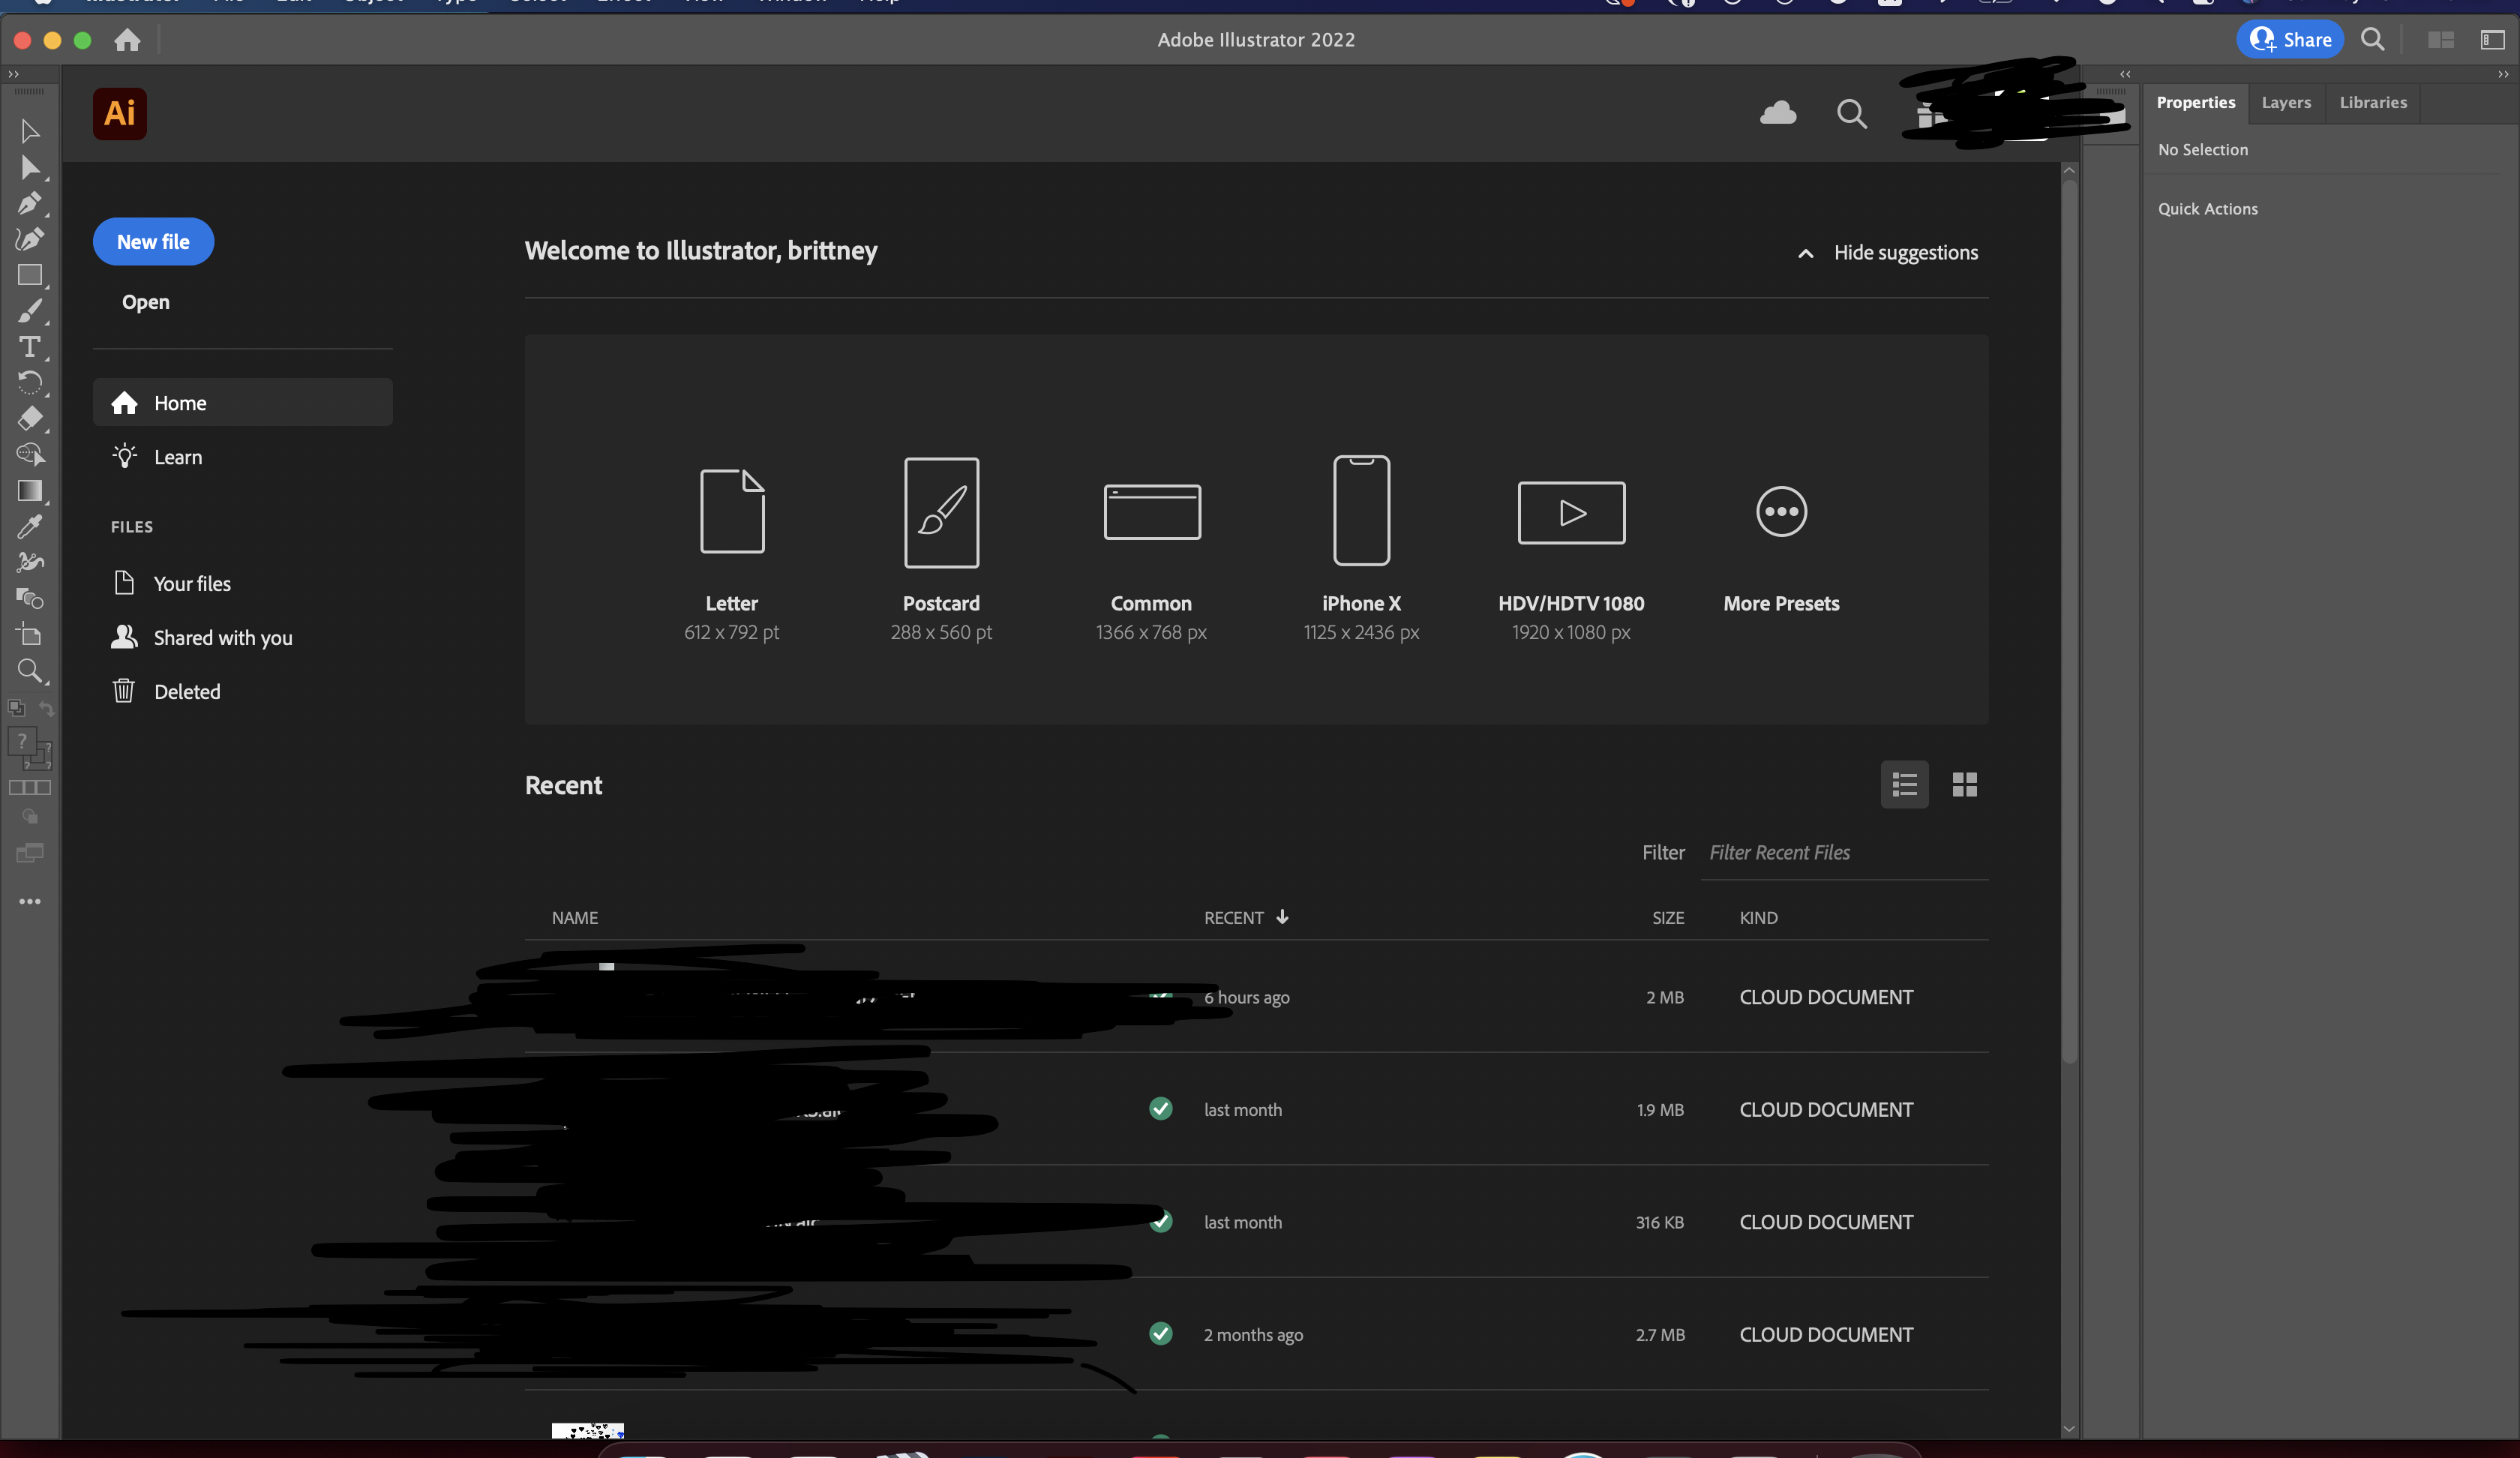Select the Eraser tool
Viewport: 2520px width, 1458px height.
tap(30, 418)
